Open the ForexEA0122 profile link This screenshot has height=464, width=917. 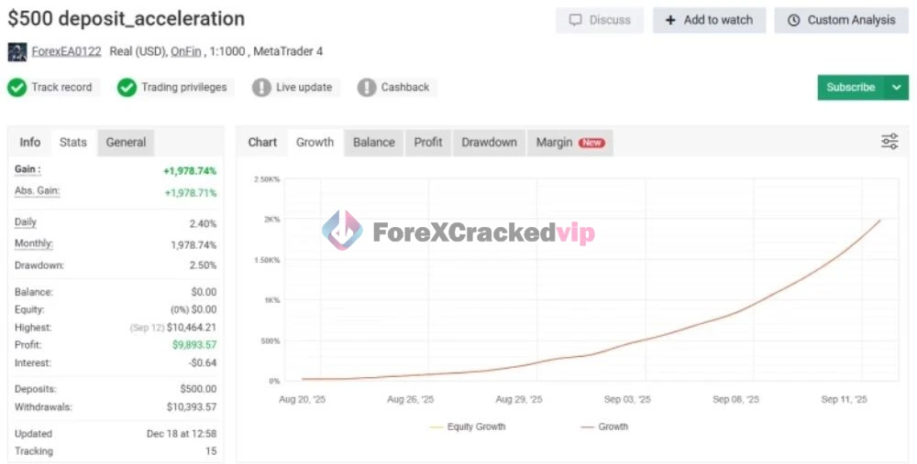tap(66, 51)
